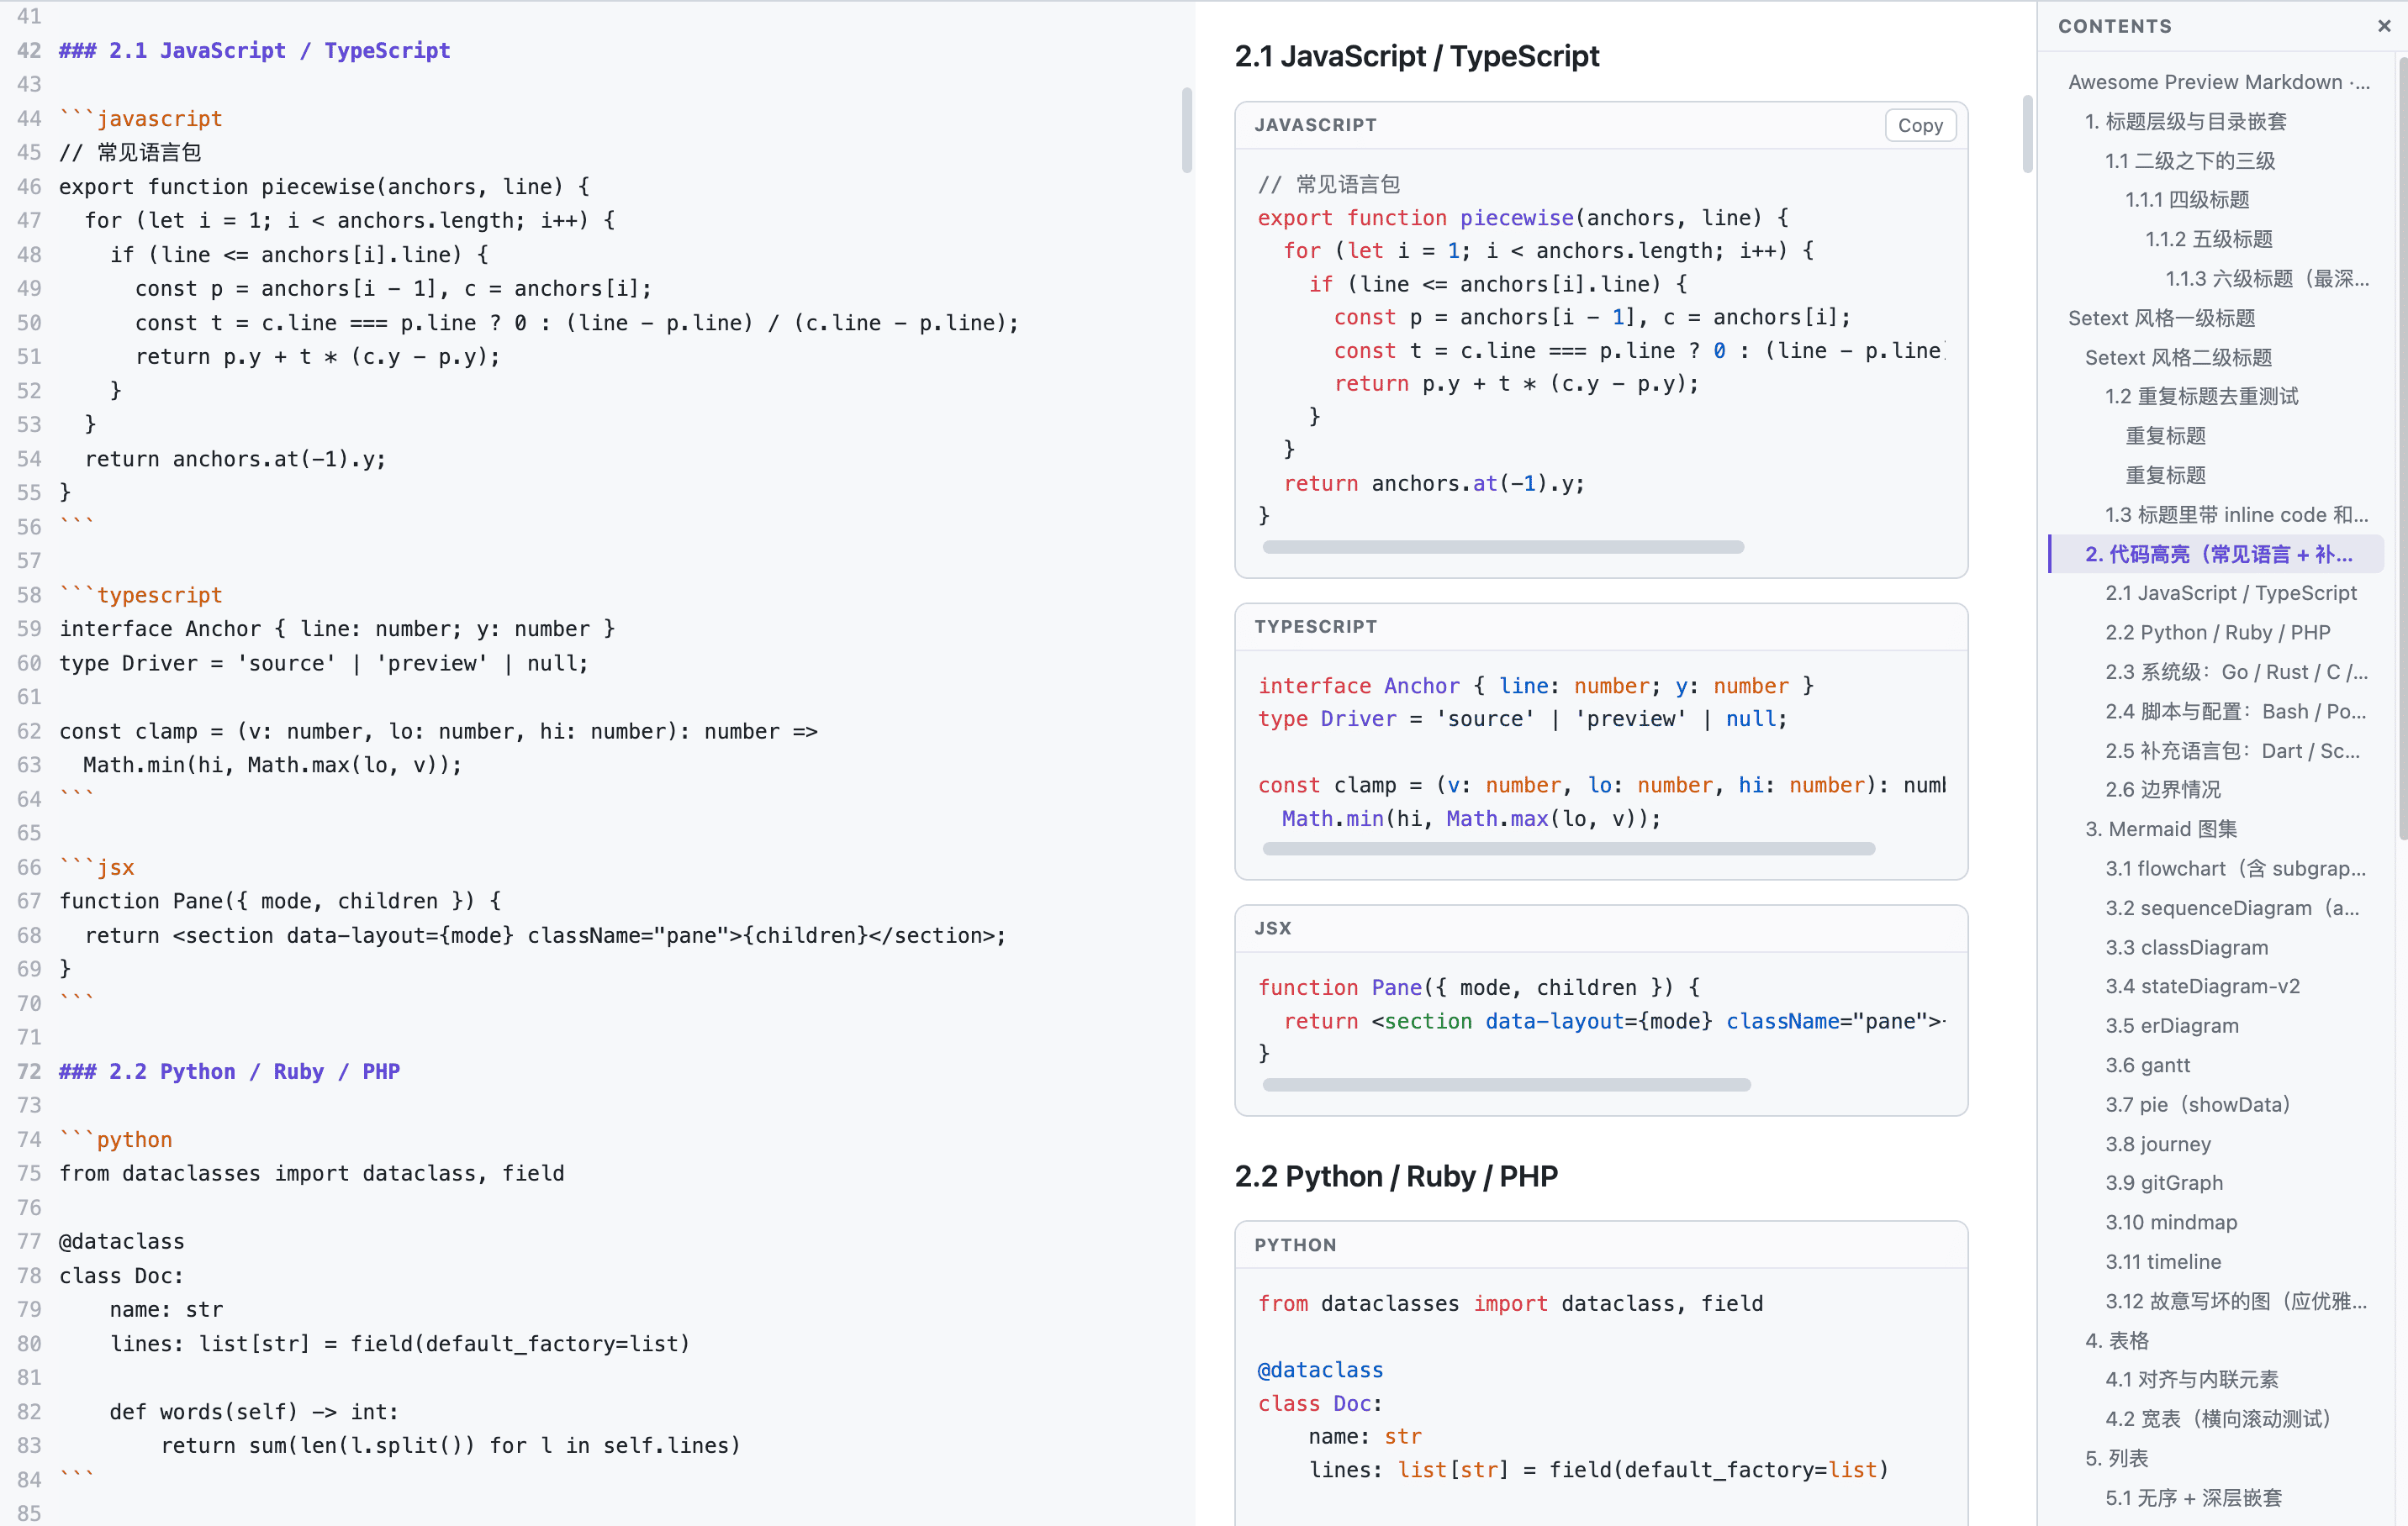Go to '3.1 flowchart' entry in Contents
Image resolution: width=2408 pixels, height=1526 pixels.
pos(2235,868)
